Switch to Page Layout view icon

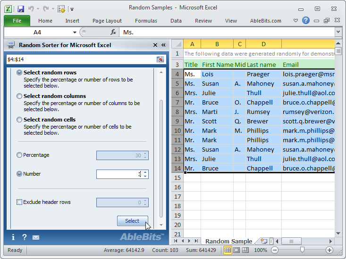click(x=236, y=250)
